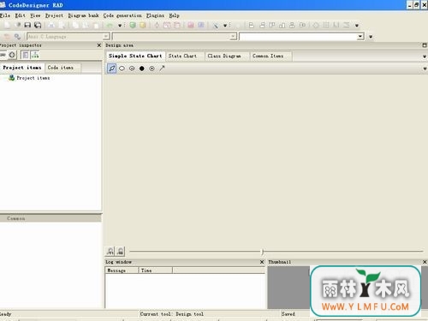
Task: Click the green shield toolbar icon
Action: pyautogui.click(x=133, y=25)
